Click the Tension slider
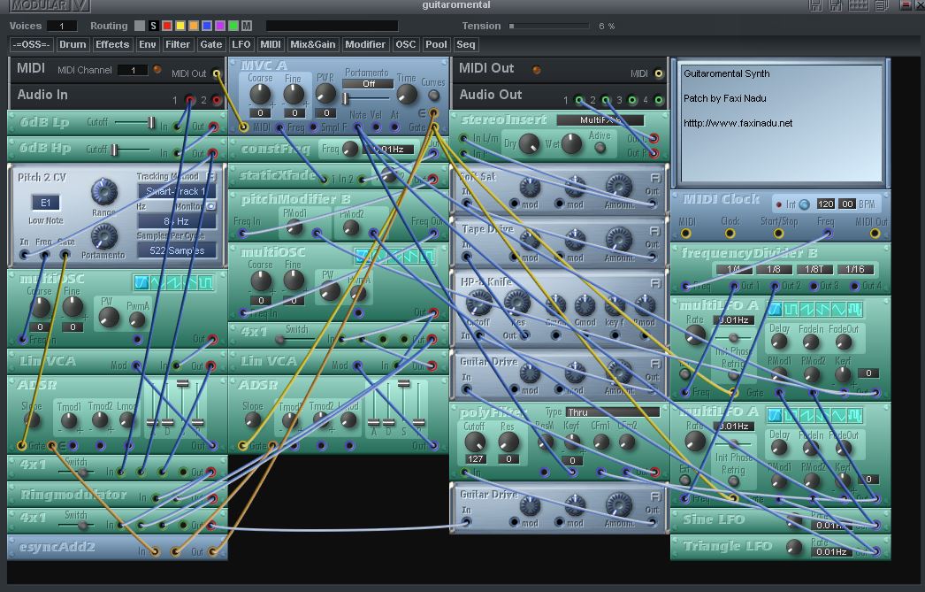This screenshot has height=592, width=925. pyautogui.click(x=550, y=26)
